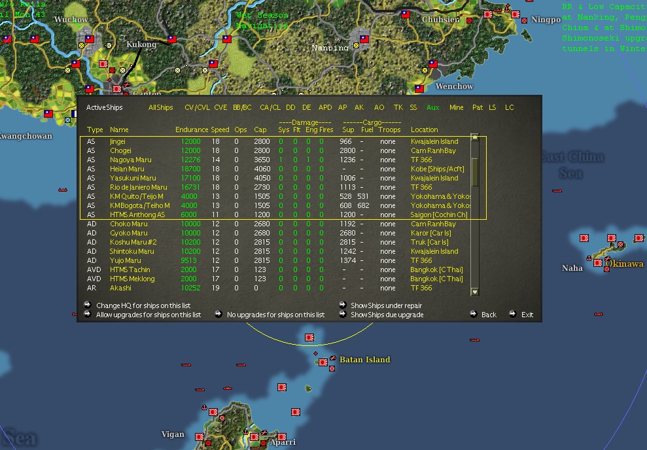Viewport: 647px width, 450px height.
Task: Sort ships by Type column
Action: coord(95,130)
